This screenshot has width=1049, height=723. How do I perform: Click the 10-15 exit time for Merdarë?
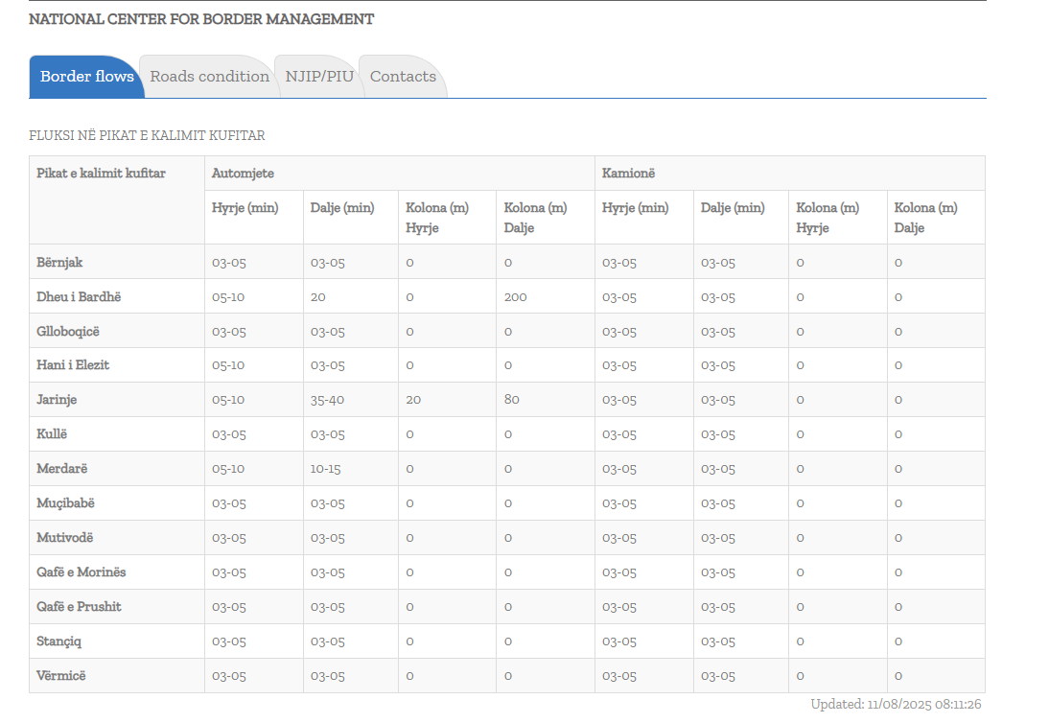326,469
